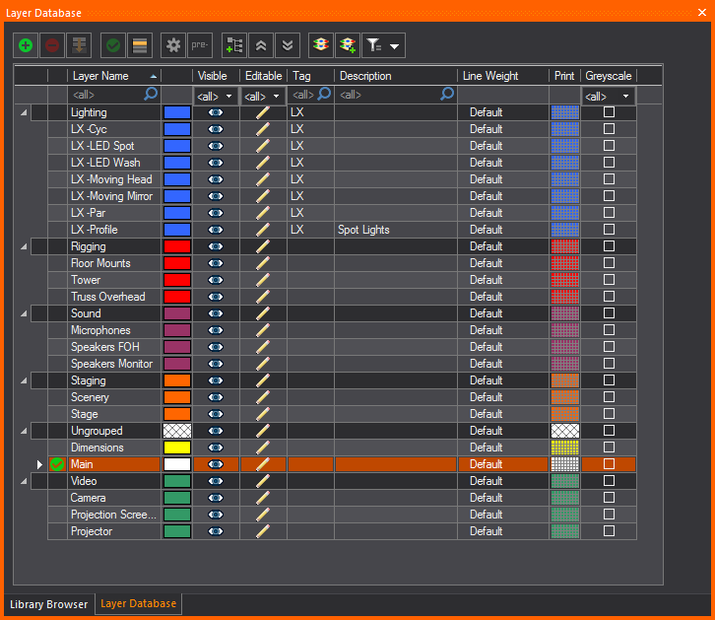Click the green checkmark toolbar icon
Viewport: 715px width, 620px height.
(113, 45)
